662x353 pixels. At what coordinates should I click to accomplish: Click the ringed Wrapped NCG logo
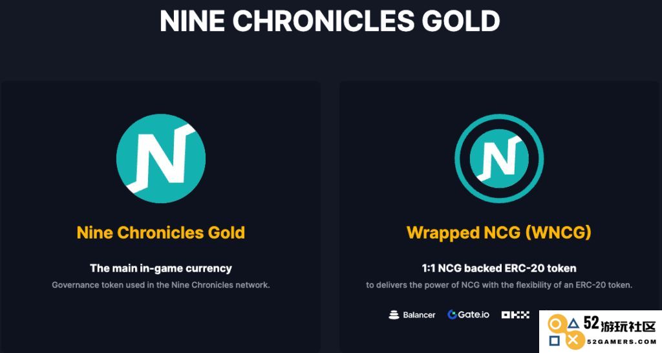tap(499, 158)
